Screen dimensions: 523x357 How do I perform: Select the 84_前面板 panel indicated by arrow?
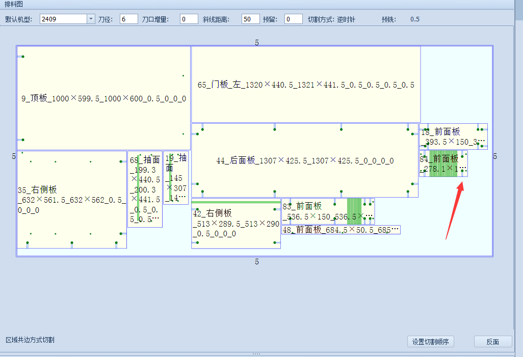pos(443,163)
